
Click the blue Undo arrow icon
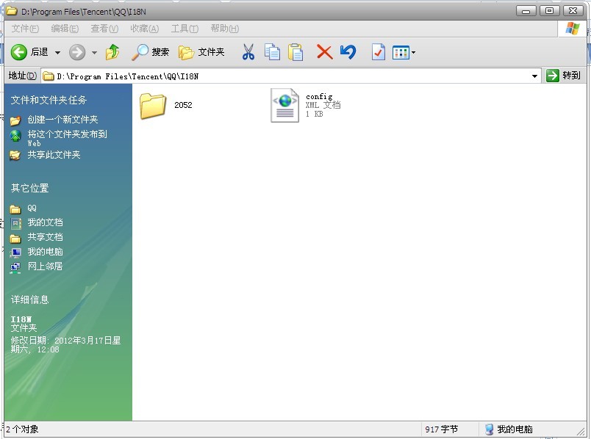[348, 52]
